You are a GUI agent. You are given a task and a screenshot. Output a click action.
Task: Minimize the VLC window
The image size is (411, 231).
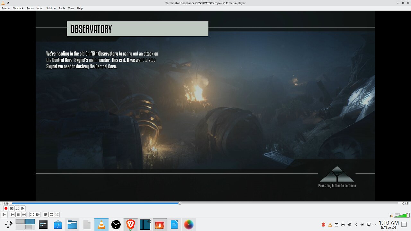tap(398, 3)
